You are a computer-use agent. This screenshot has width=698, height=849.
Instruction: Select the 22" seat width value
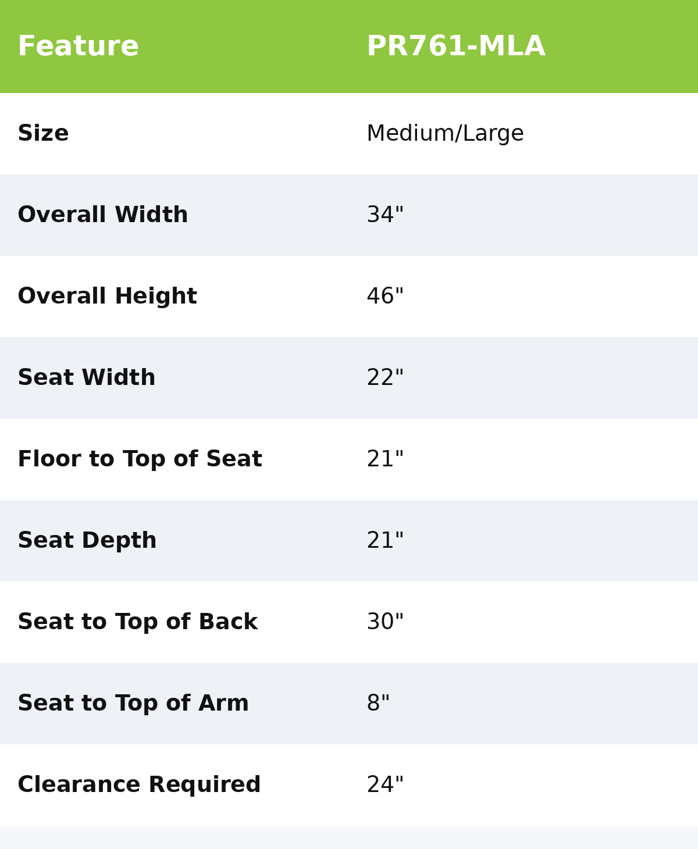click(x=385, y=379)
